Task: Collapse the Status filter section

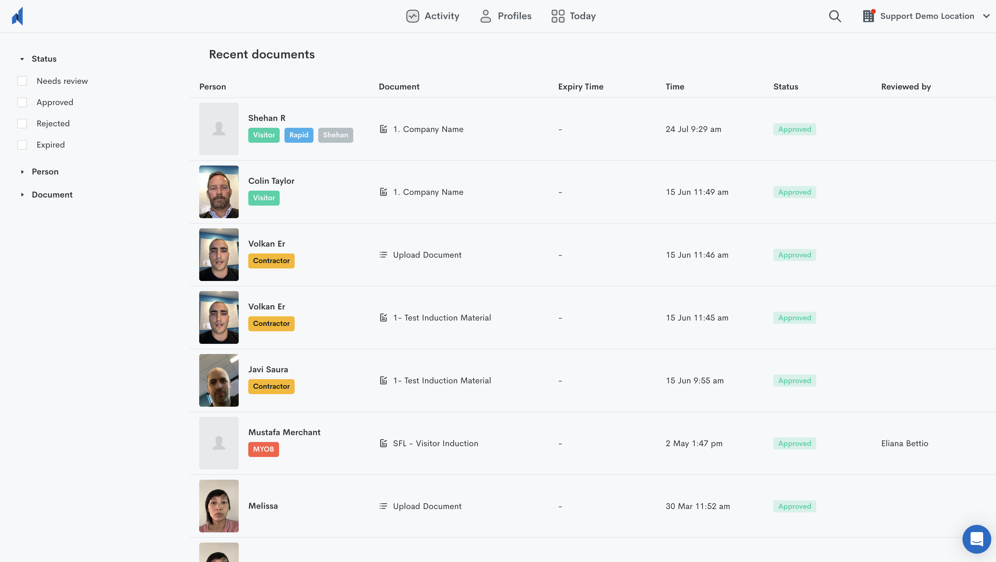Action: [x=22, y=59]
